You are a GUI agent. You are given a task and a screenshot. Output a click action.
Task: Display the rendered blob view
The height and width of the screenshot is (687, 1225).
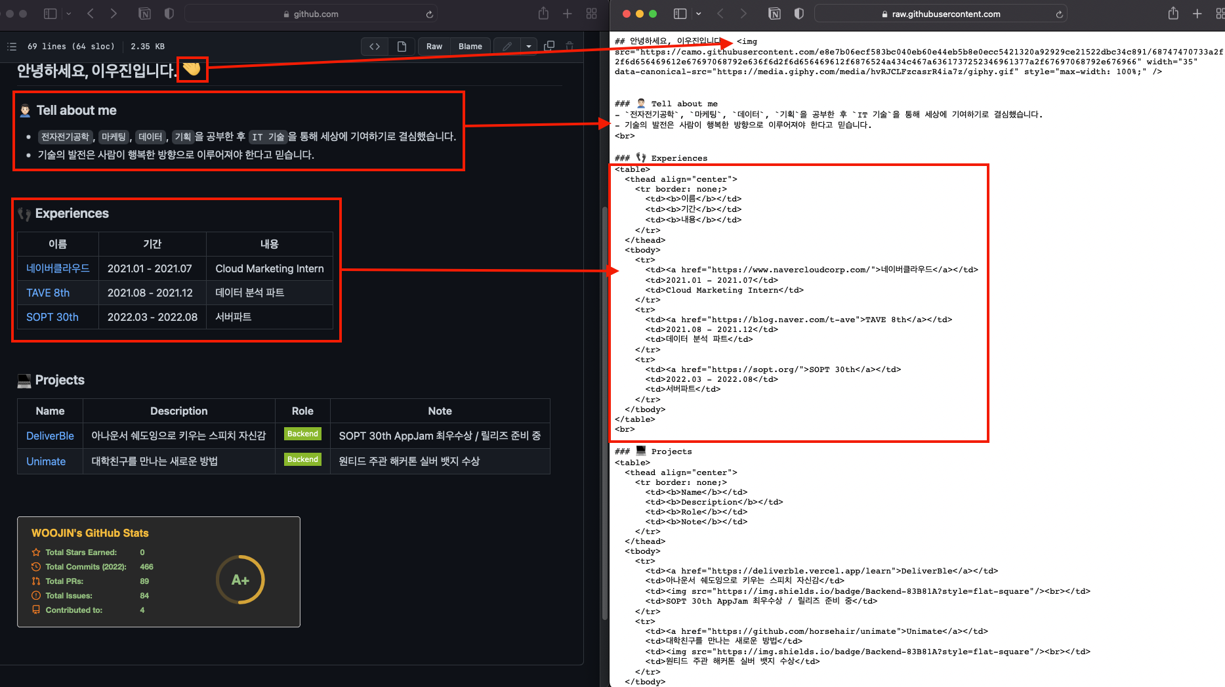coord(402,46)
